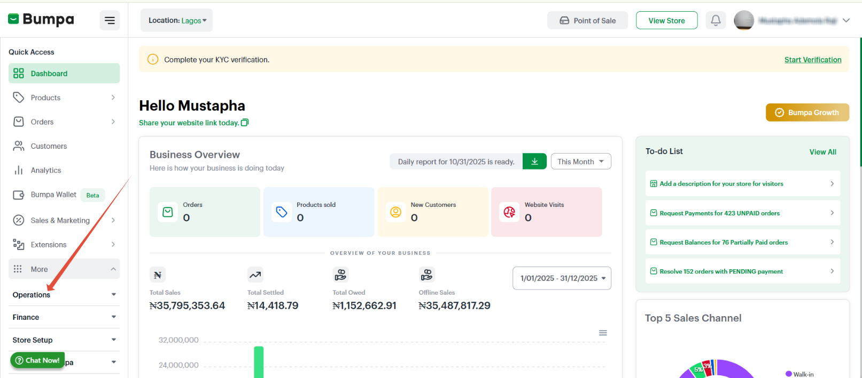Viewport: 862px width, 378px height.
Task: Click the Analytics bar chart icon
Action: point(19,170)
